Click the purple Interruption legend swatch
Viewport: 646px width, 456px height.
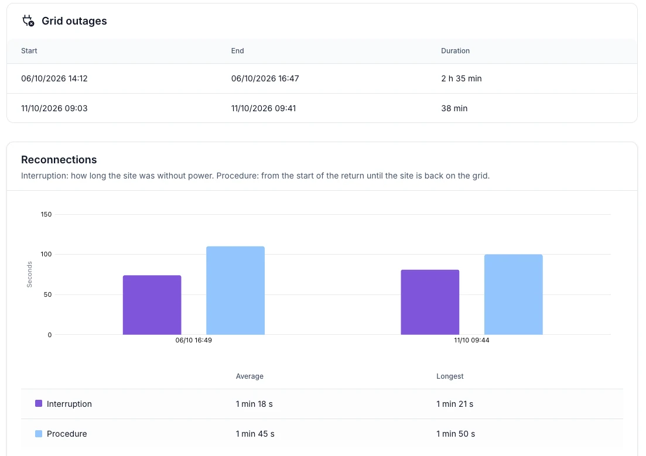[x=39, y=403]
